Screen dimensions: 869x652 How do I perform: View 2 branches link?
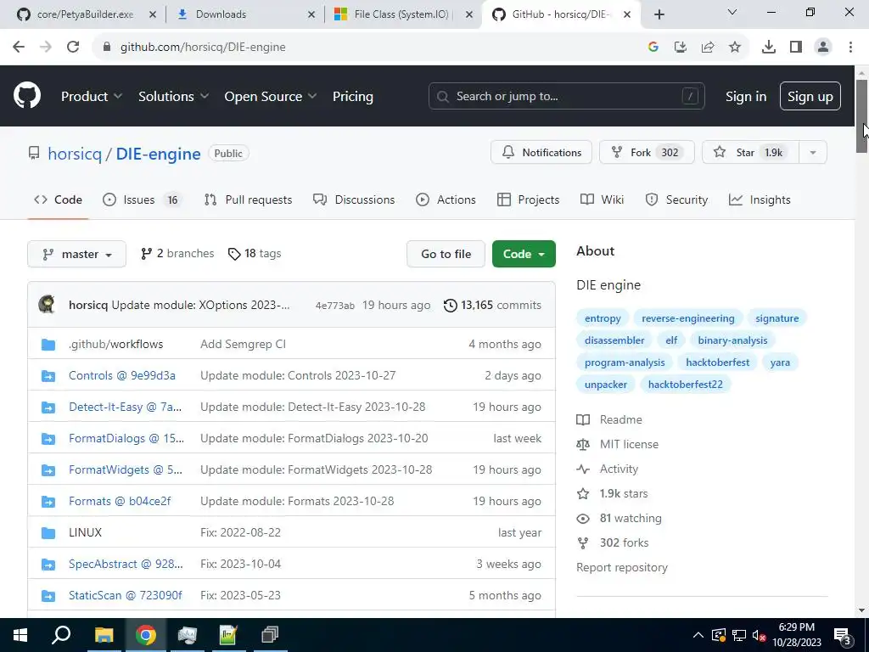point(177,253)
